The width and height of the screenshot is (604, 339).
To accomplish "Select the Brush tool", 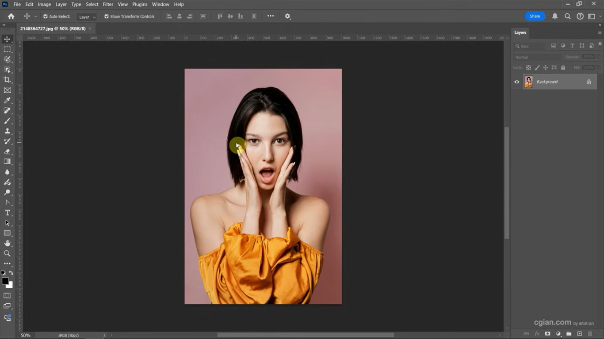I will click(7, 121).
